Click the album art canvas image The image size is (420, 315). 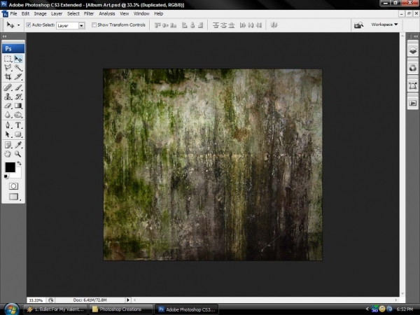[213, 164]
